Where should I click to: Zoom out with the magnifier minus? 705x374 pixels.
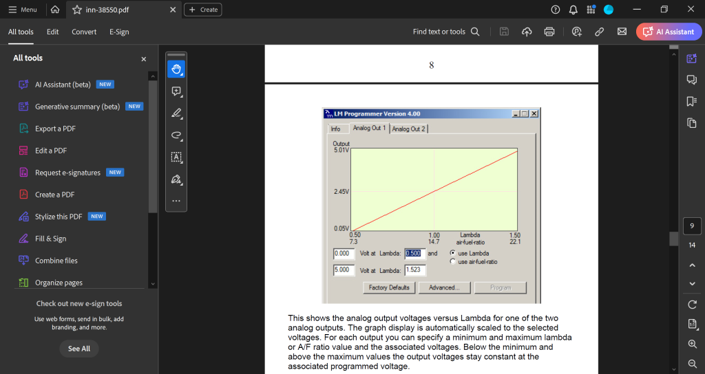click(693, 363)
